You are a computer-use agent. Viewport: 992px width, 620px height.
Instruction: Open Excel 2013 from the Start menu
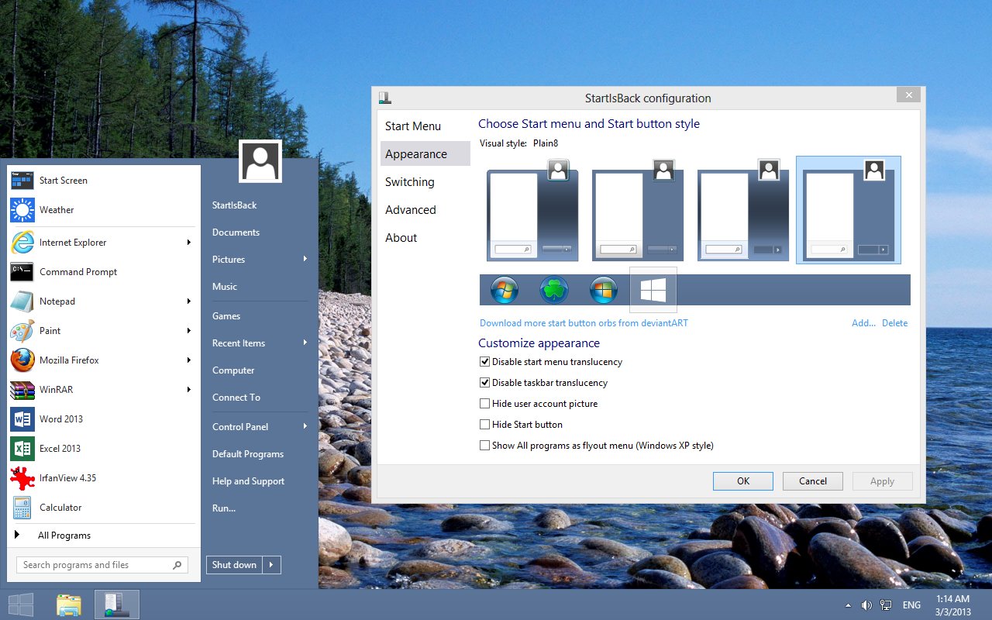coord(61,448)
